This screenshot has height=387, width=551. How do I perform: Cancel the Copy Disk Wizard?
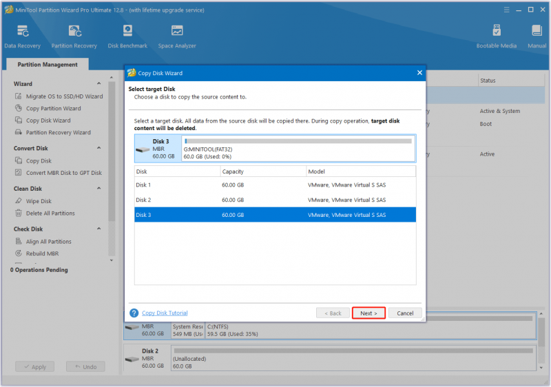point(405,313)
